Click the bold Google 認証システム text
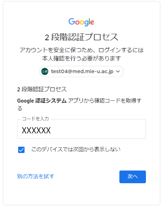The height and width of the screenshot is (206, 164). click(42, 101)
